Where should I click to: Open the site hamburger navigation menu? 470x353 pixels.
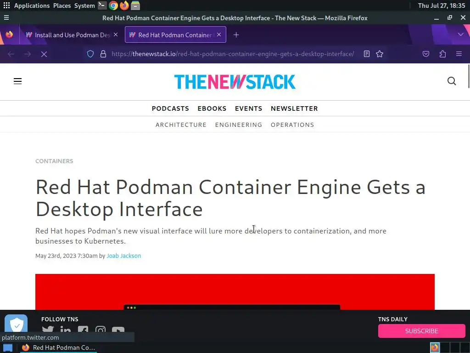pyautogui.click(x=18, y=81)
